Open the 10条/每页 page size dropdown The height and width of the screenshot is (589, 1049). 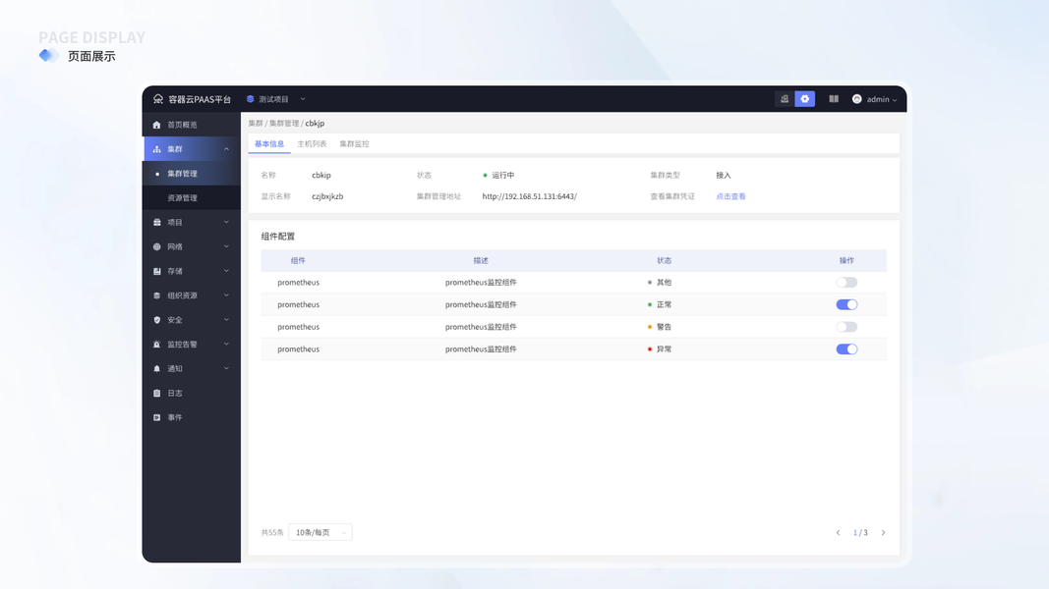[x=321, y=532]
